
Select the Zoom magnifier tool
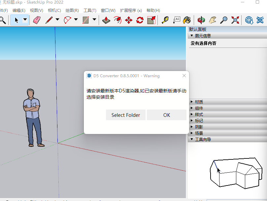click(x=224, y=20)
